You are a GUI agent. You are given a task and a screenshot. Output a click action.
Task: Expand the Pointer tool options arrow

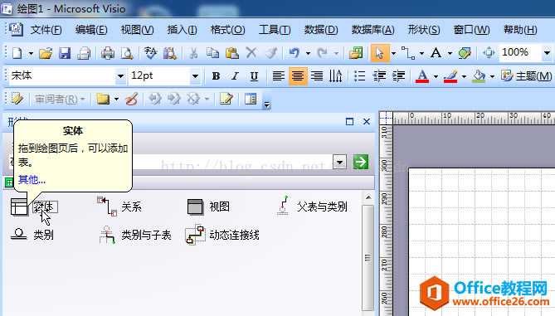393,54
